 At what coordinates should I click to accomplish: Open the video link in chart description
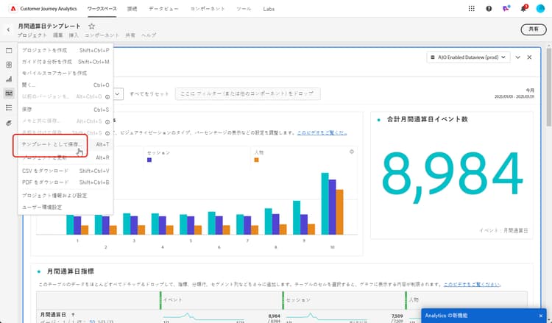coord(322,132)
